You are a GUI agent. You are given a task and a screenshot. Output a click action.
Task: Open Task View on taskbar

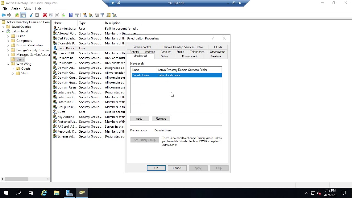point(31,193)
